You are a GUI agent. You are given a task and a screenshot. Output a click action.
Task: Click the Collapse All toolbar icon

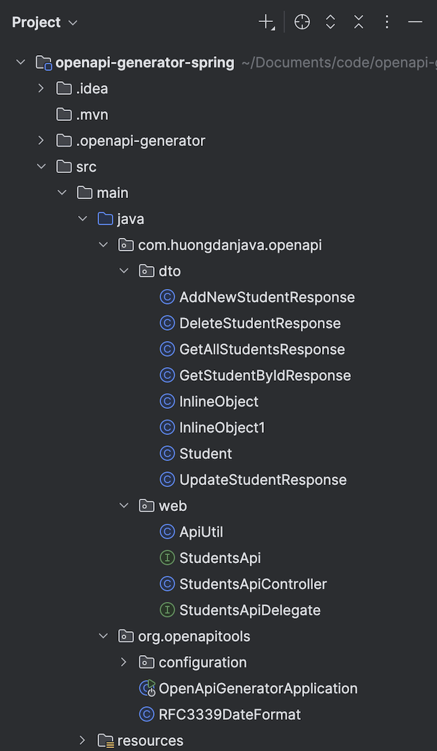click(359, 22)
